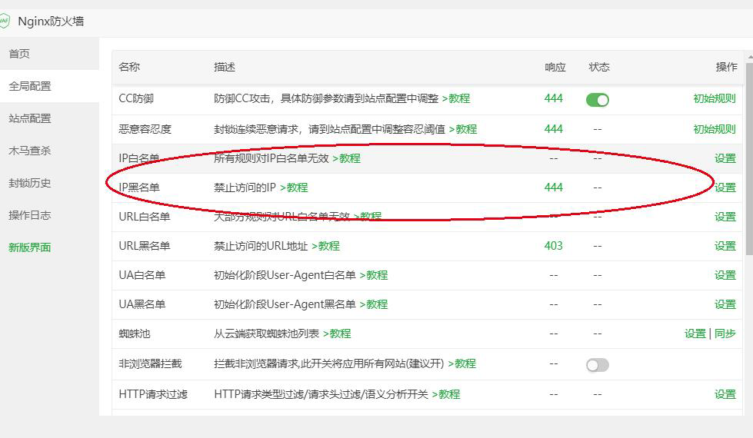This screenshot has width=753, height=438.
Task: Open the 非浏览器拦截 >教程 tutorial link
Action: point(462,363)
